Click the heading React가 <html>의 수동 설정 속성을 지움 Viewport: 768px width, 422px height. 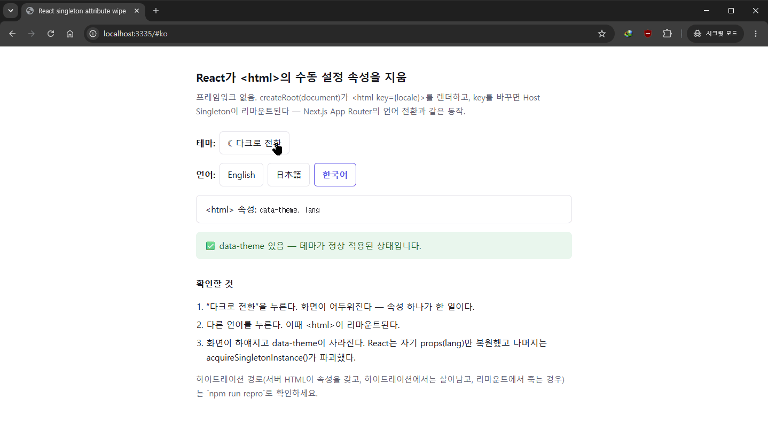click(x=301, y=77)
